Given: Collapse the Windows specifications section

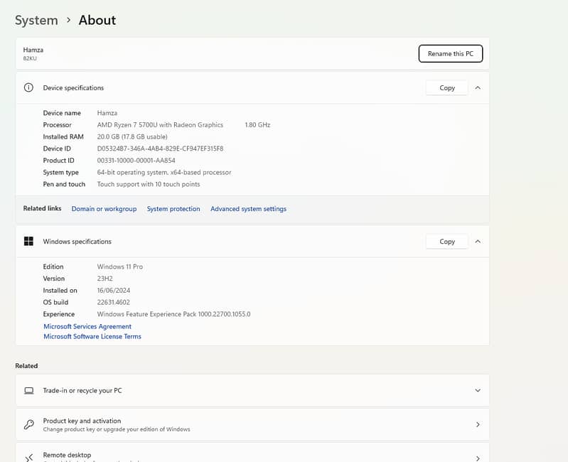Looking at the screenshot, I should click(478, 241).
